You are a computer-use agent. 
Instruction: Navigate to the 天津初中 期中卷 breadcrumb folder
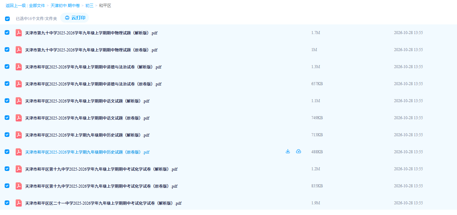[65, 6]
